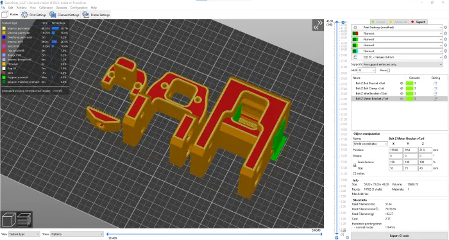Enable the Brim checkbox
449x240 pixels.
(388, 71)
